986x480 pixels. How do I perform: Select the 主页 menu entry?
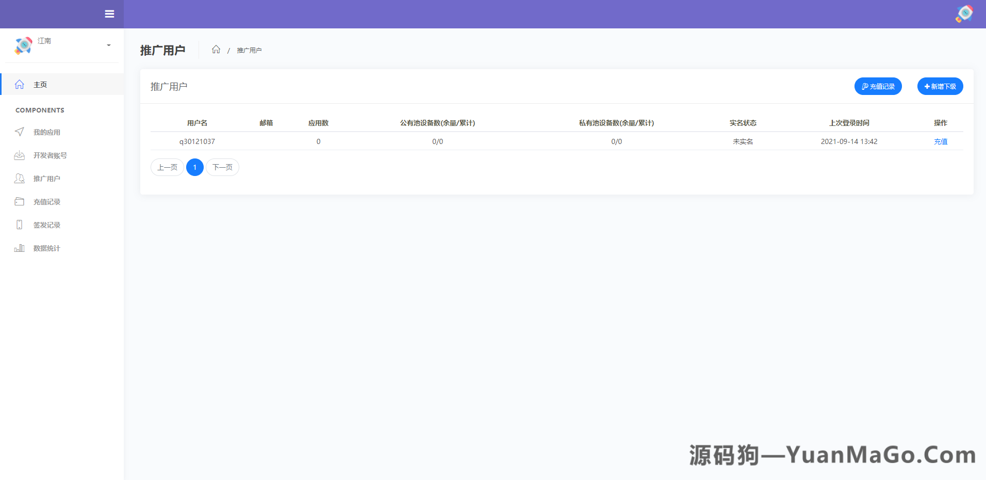coord(40,84)
